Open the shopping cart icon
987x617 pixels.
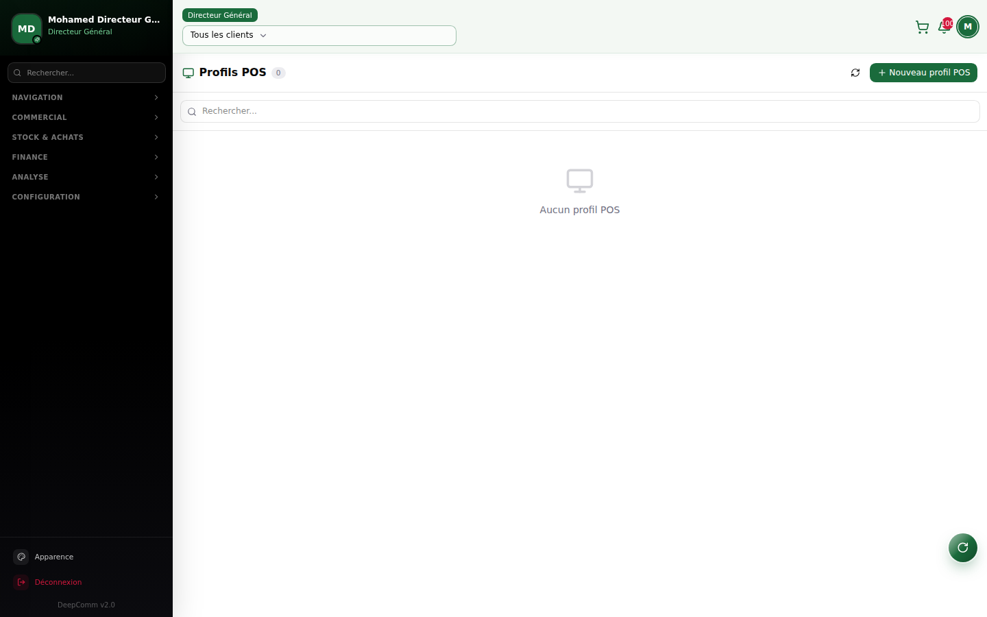[922, 27]
